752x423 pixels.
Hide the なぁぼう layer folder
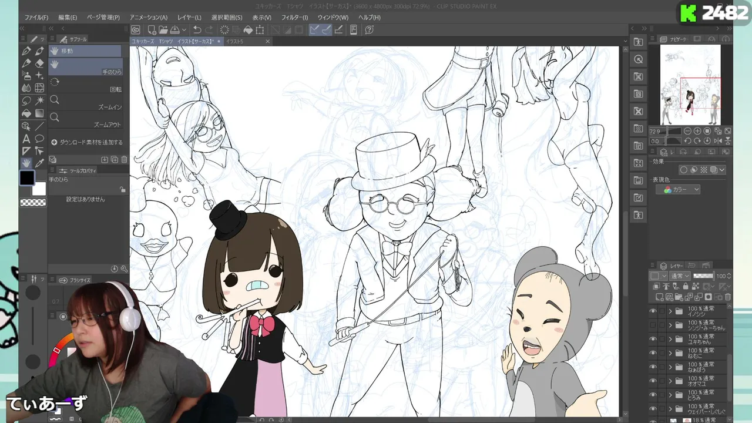point(653,367)
